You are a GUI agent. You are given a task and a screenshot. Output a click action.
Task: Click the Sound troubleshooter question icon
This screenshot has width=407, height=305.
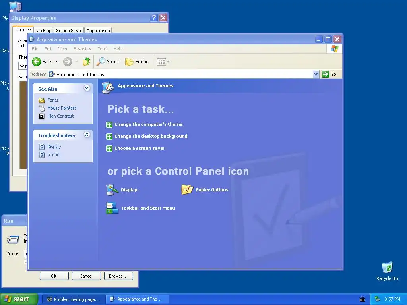(x=42, y=155)
